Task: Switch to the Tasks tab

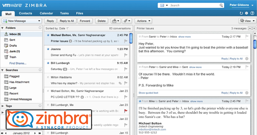Action: pyautogui.click(x=65, y=13)
